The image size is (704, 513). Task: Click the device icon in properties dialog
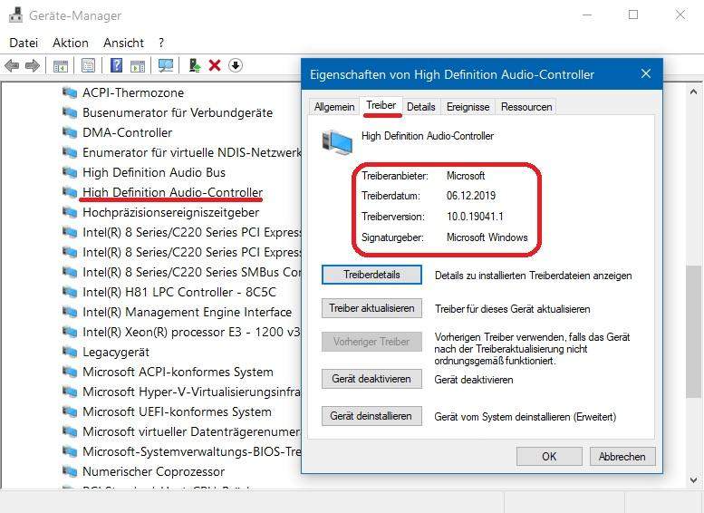pyautogui.click(x=337, y=142)
